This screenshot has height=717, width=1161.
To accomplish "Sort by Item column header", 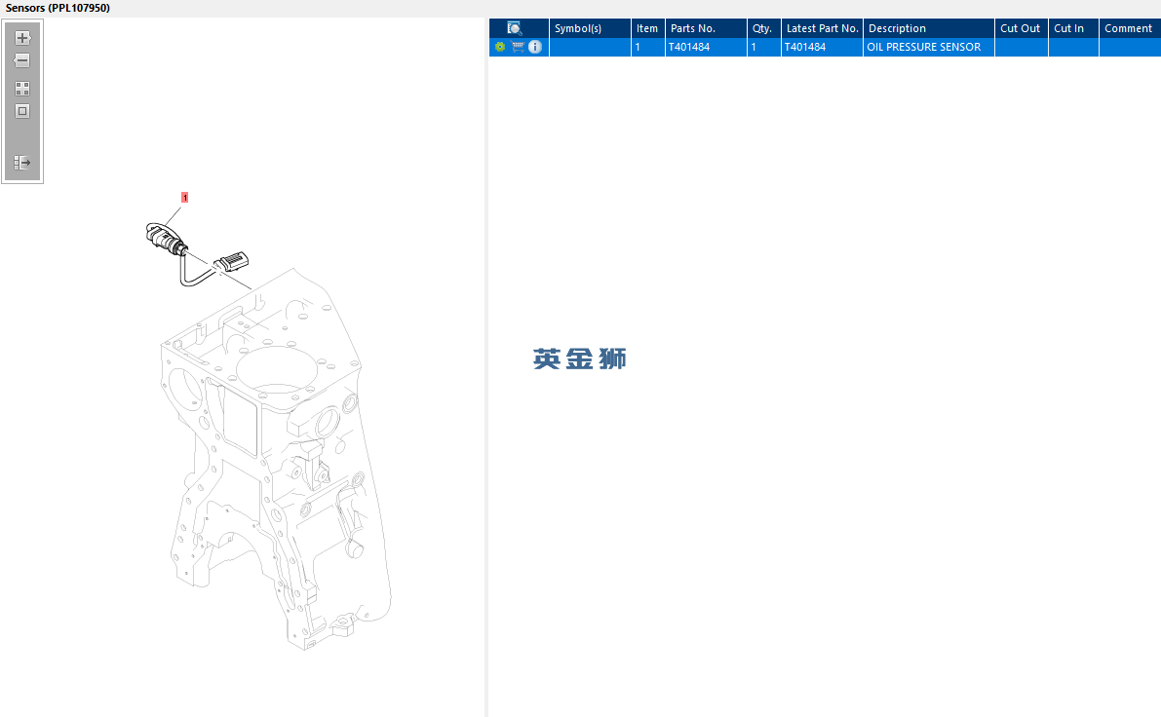I will pos(648,28).
